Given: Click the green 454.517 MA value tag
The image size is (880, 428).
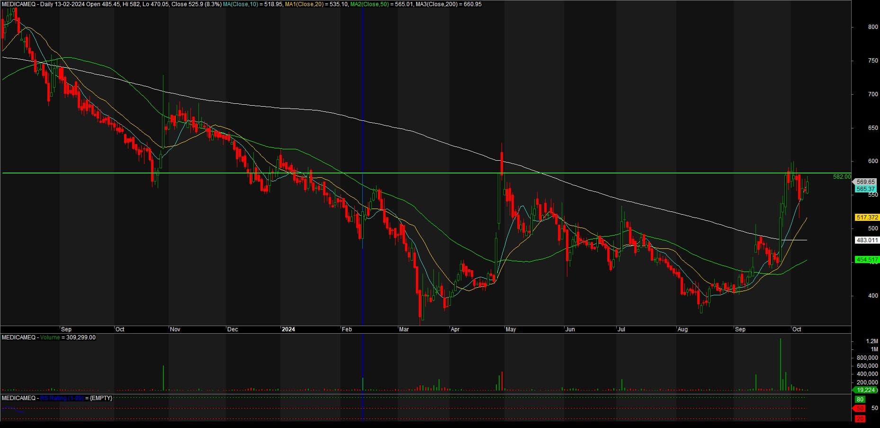Looking at the screenshot, I should (867, 260).
